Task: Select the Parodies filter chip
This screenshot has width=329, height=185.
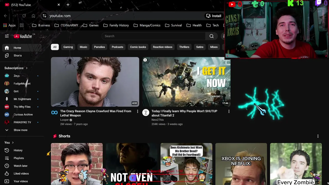Action: point(99,47)
